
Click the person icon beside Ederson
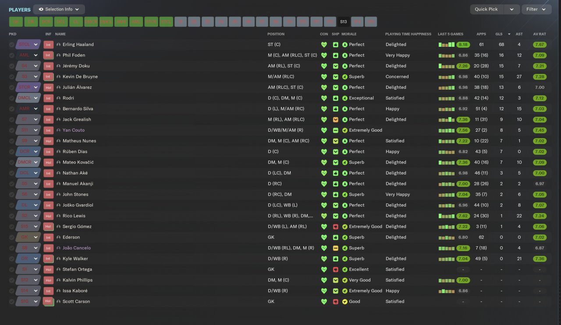point(59,238)
